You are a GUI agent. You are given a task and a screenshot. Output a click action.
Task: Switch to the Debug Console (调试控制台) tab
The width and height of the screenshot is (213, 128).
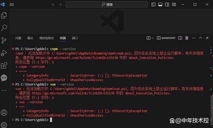pos(46,38)
